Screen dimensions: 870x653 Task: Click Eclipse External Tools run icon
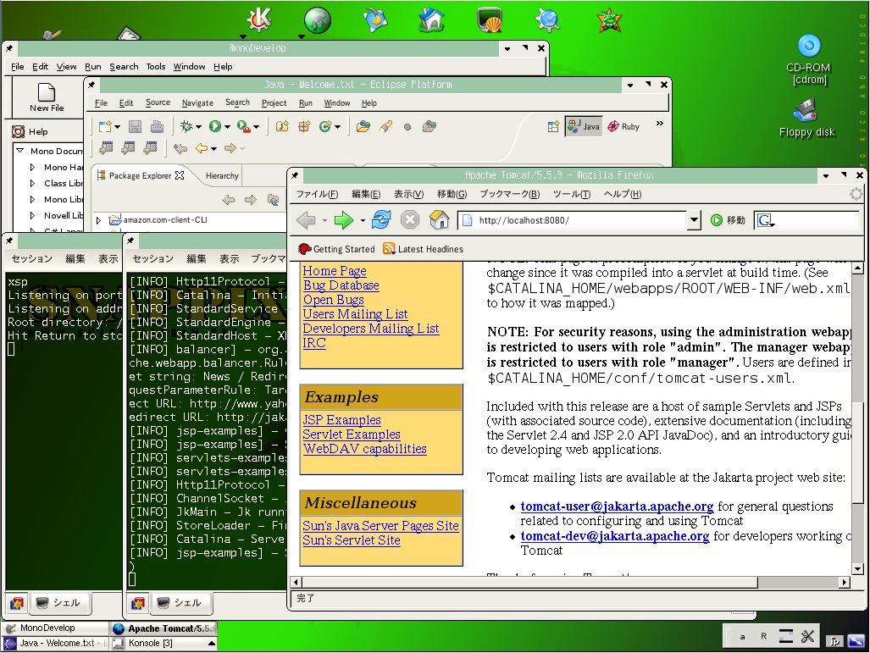click(244, 126)
